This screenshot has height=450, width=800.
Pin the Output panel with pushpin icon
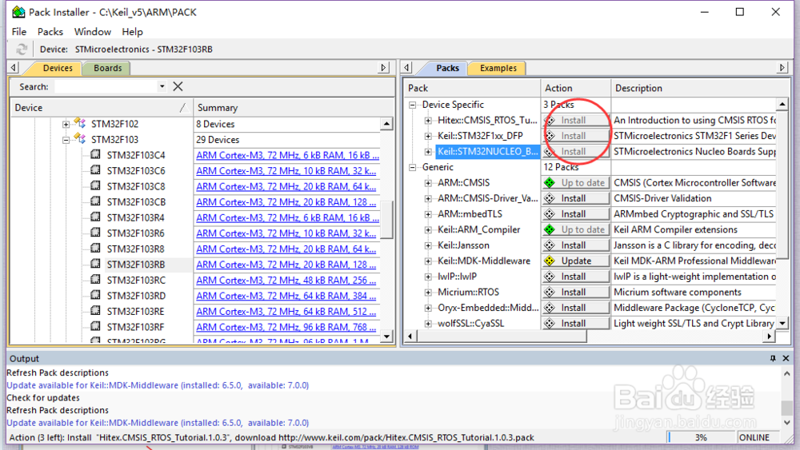point(773,358)
